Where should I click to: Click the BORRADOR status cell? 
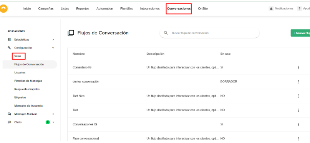(x=229, y=81)
